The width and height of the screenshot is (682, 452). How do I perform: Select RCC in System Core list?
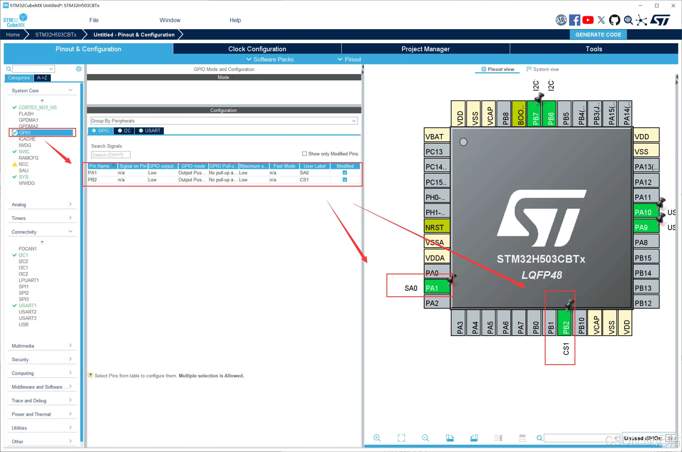[x=23, y=164]
